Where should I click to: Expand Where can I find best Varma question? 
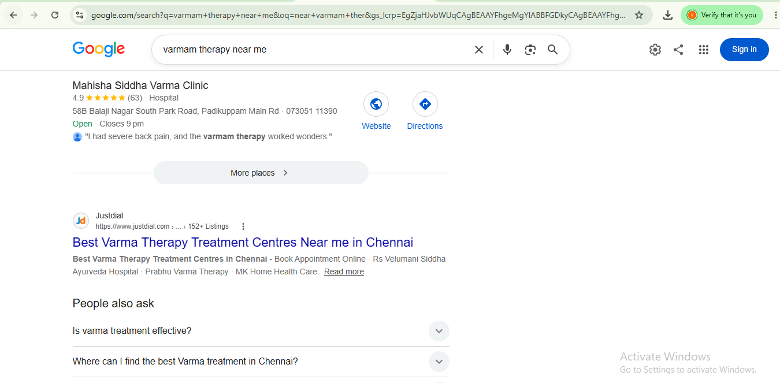(261, 362)
